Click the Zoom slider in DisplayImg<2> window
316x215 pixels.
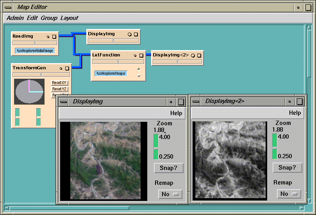(x=275, y=146)
